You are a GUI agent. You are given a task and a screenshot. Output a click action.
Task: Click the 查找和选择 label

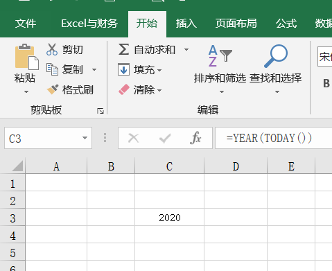tap(275, 78)
